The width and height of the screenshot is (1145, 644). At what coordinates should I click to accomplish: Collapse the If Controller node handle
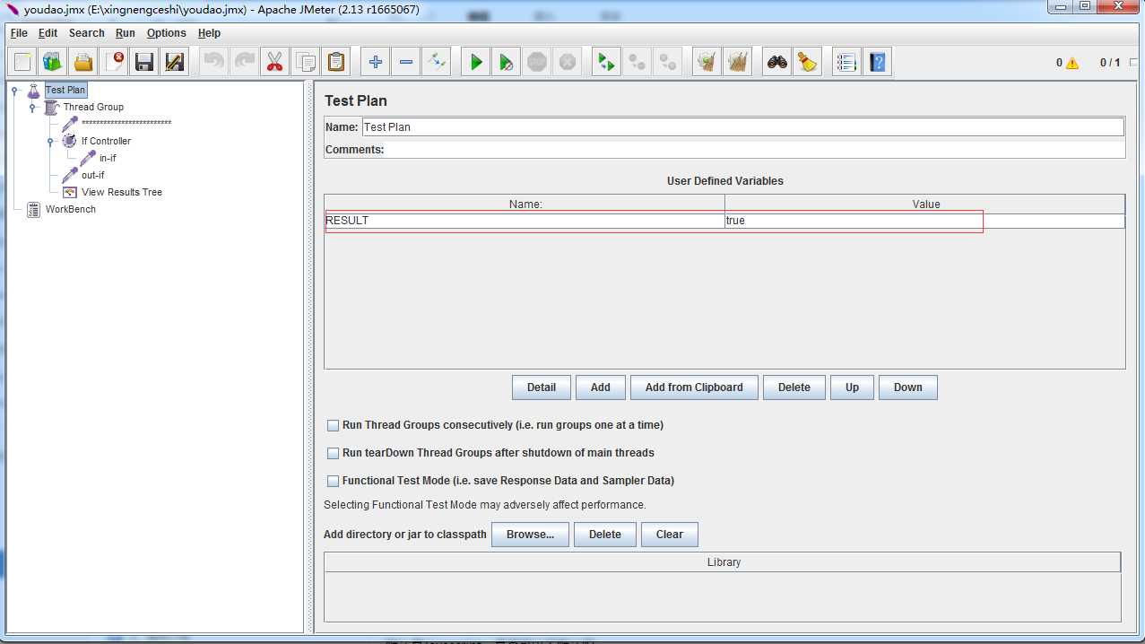[x=50, y=142]
